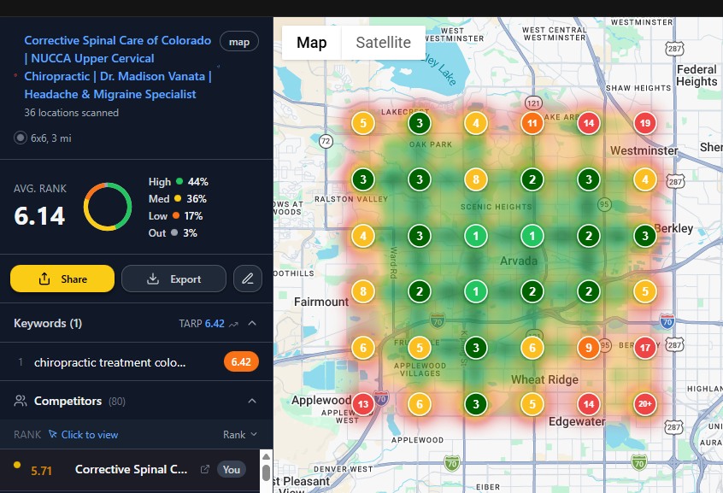Collapse the Keywords section chevron

[252, 324]
